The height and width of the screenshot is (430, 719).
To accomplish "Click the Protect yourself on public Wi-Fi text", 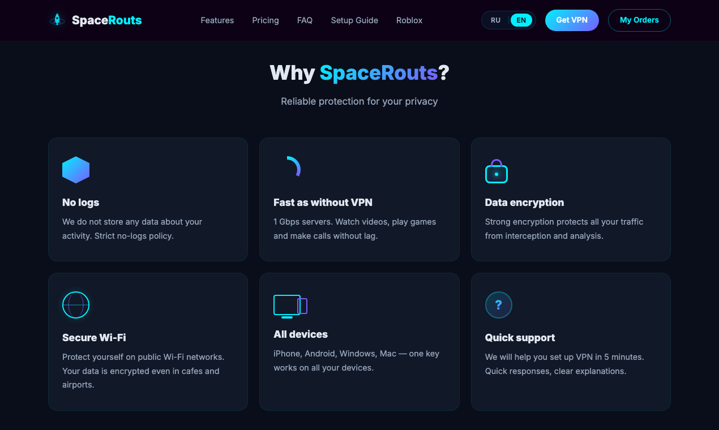I will click(x=143, y=371).
